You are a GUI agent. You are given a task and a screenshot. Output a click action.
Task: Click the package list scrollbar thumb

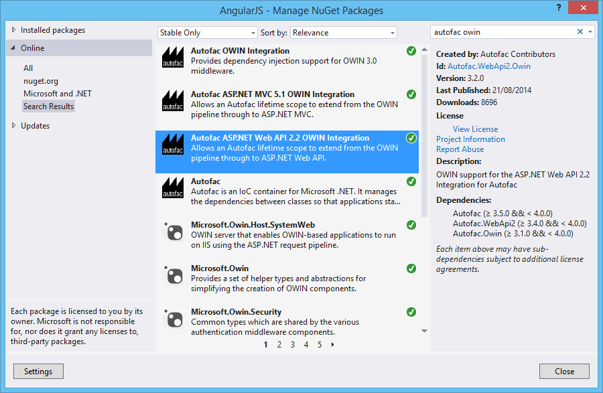coord(424,136)
